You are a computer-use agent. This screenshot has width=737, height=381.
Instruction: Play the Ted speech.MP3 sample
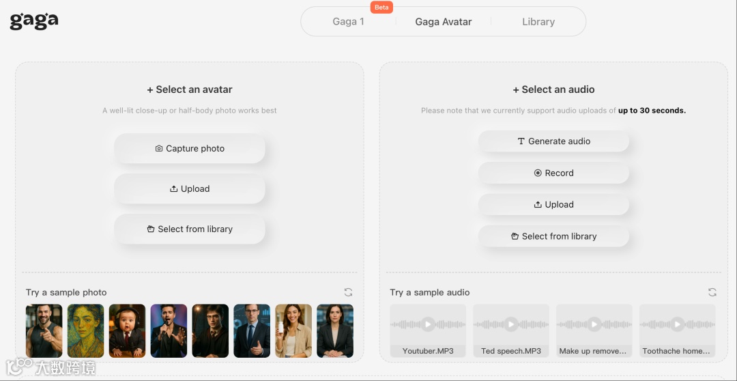pyautogui.click(x=511, y=324)
